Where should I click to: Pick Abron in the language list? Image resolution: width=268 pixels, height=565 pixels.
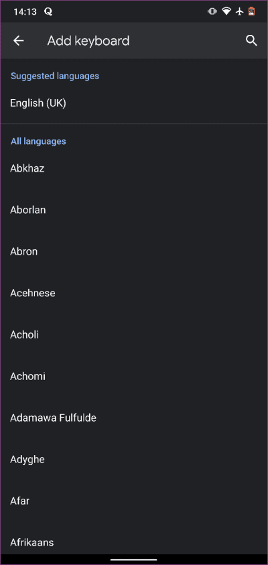point(134,251)
